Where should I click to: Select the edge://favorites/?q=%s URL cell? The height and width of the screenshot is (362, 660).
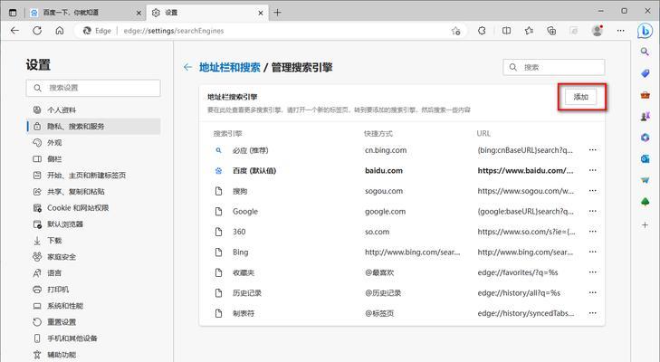[x=518, y=272]
